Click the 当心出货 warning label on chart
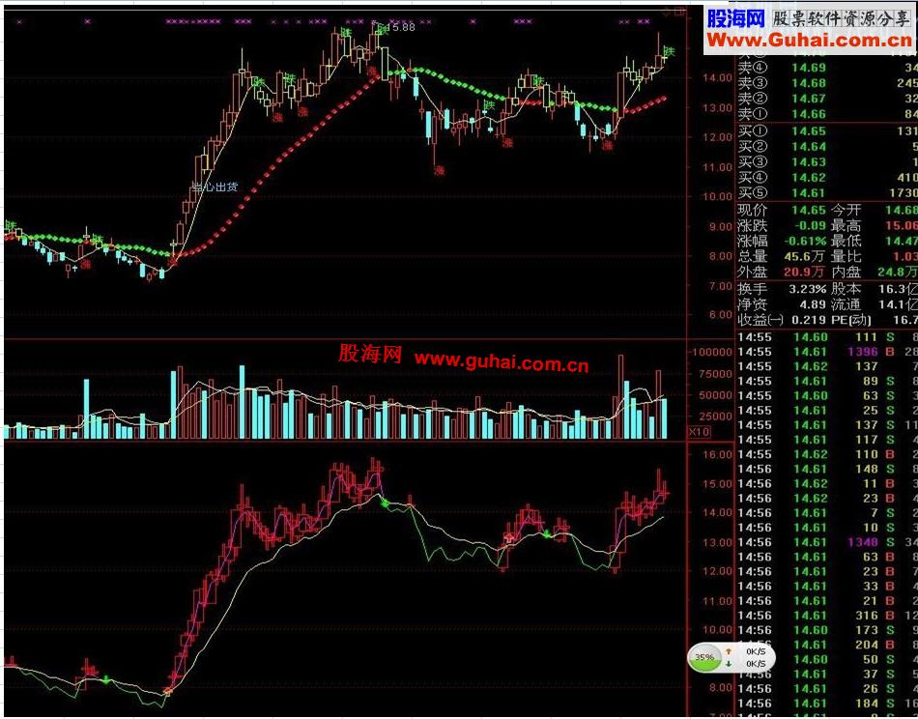 pos(215,187)
